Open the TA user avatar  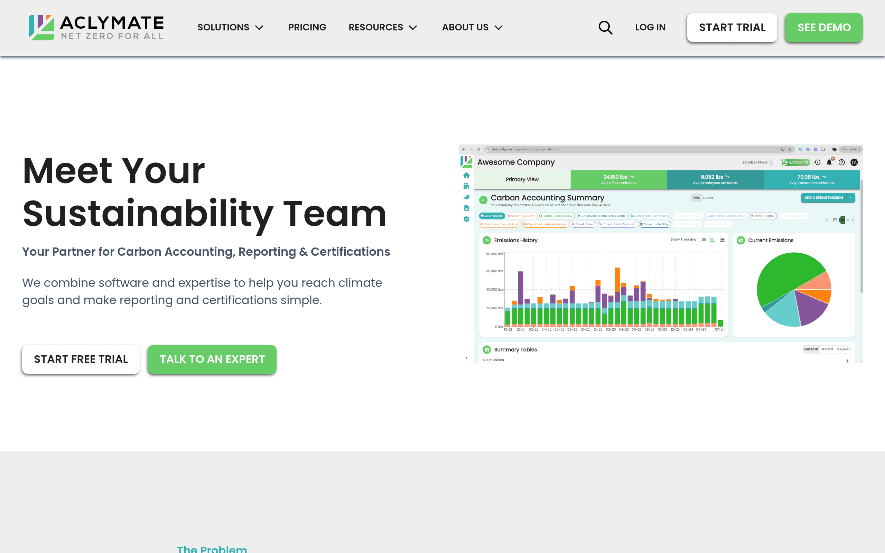tap(854, 162)
